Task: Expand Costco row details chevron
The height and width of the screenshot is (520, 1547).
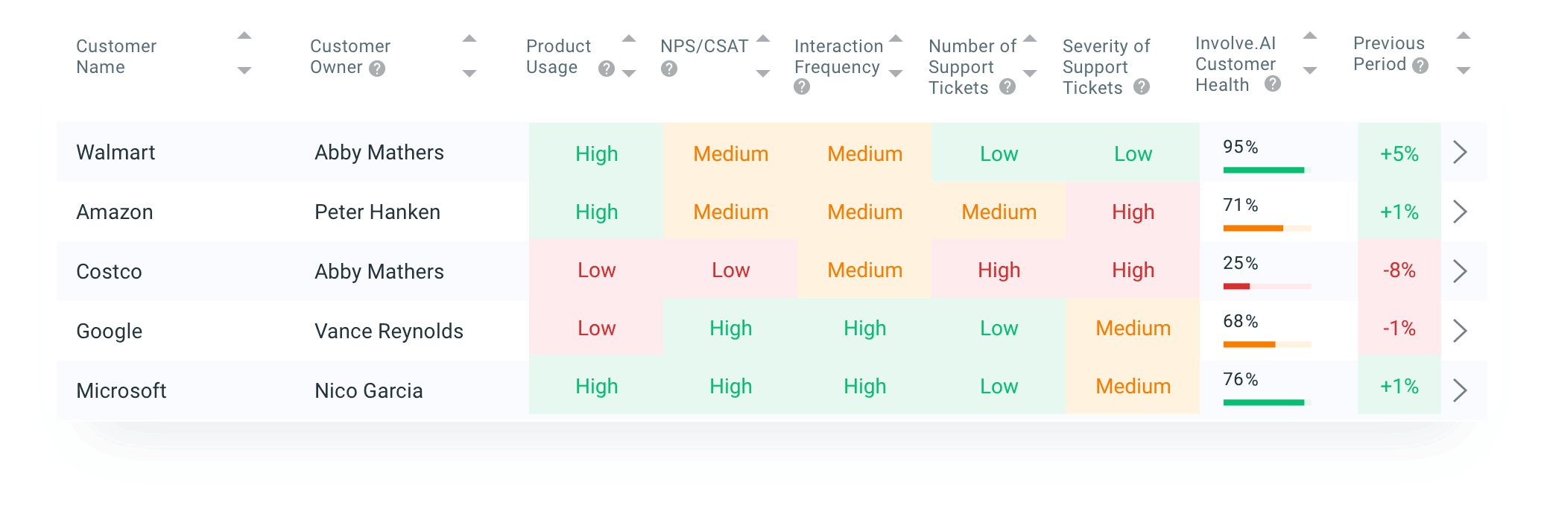Action: coord(1461,271)
